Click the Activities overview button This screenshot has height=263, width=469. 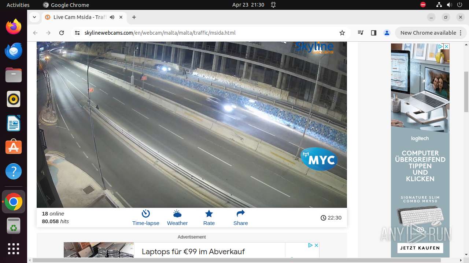pyautogui.click(x=18, y=5)
